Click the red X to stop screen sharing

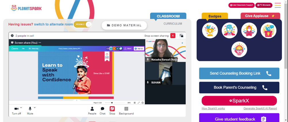pyautogui.click(x=173, y=36)
